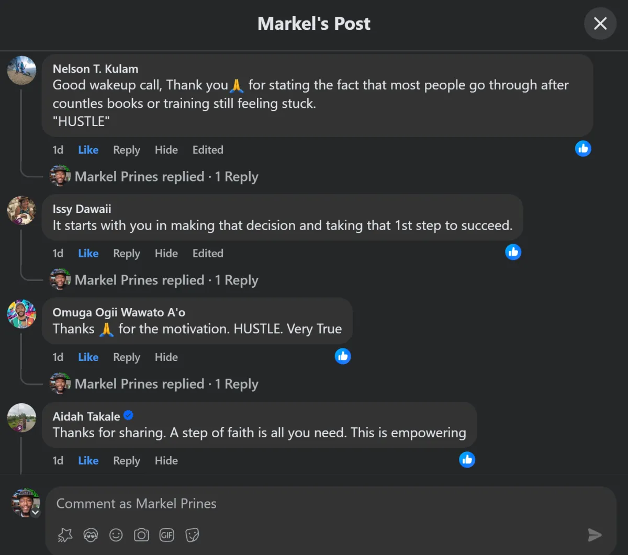Expand Markel Prines reply under Issy Dawaii's comment
This screenshot has height=555, width=628.
[x=166, y=280]
